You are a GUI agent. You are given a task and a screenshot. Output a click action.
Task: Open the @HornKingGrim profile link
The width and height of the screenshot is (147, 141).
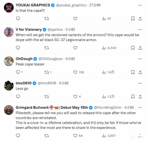click(107, 107)
